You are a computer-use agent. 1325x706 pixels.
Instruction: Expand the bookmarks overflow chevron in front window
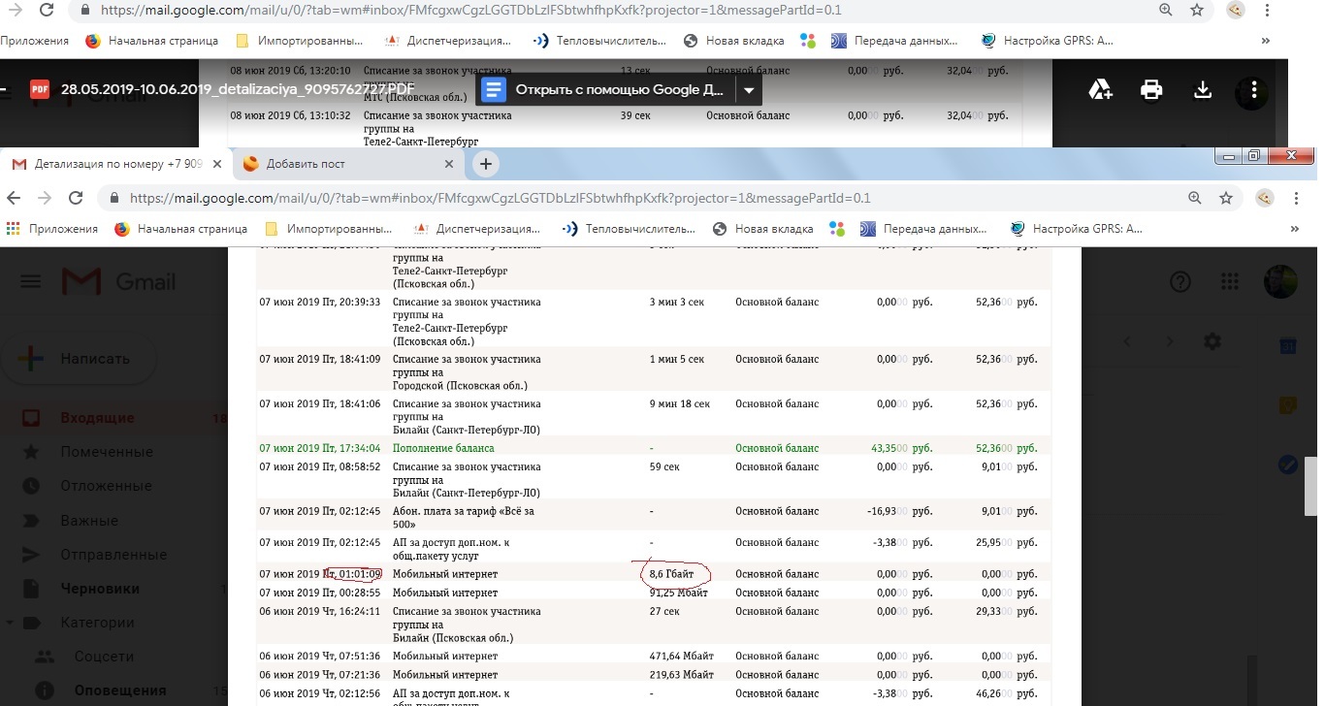[1295, 229]
